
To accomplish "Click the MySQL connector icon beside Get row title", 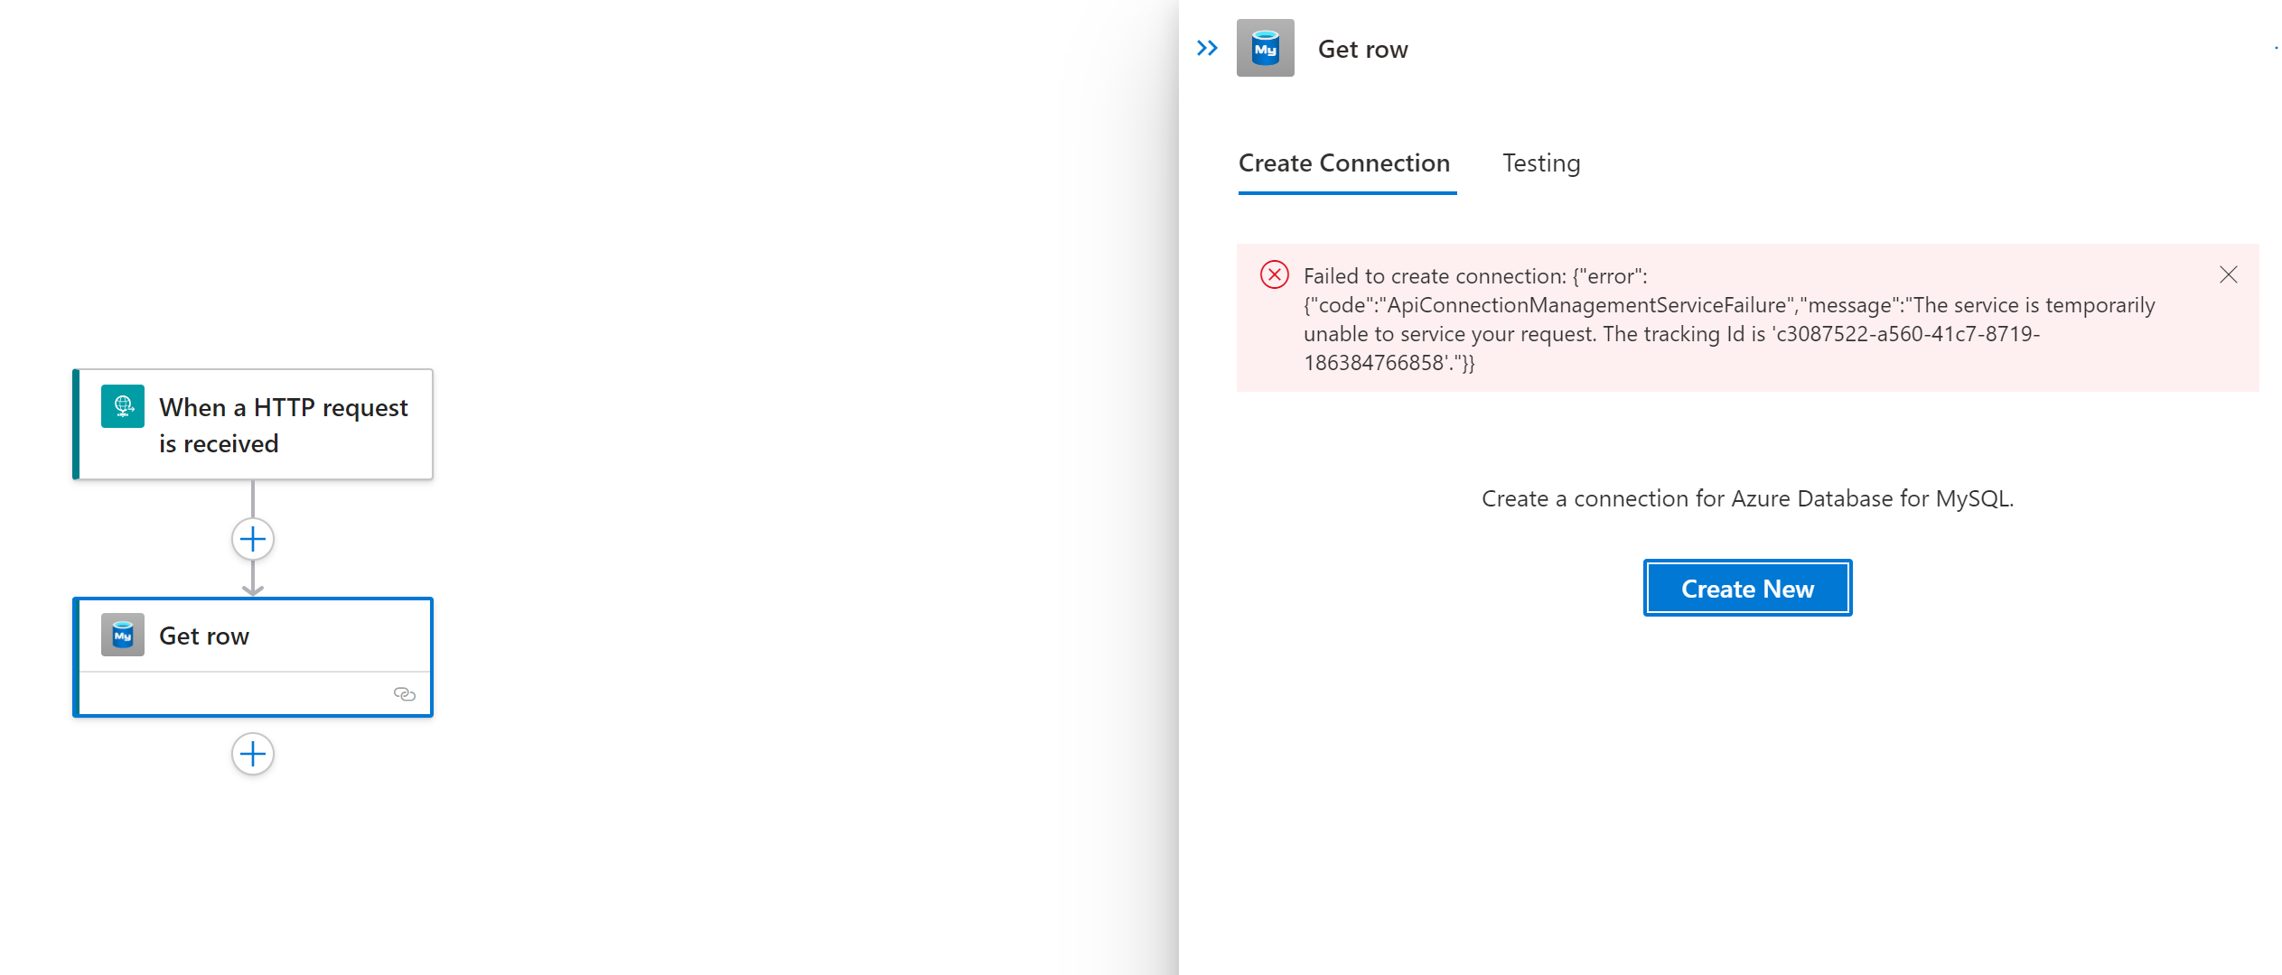I will pos(1266,50).
